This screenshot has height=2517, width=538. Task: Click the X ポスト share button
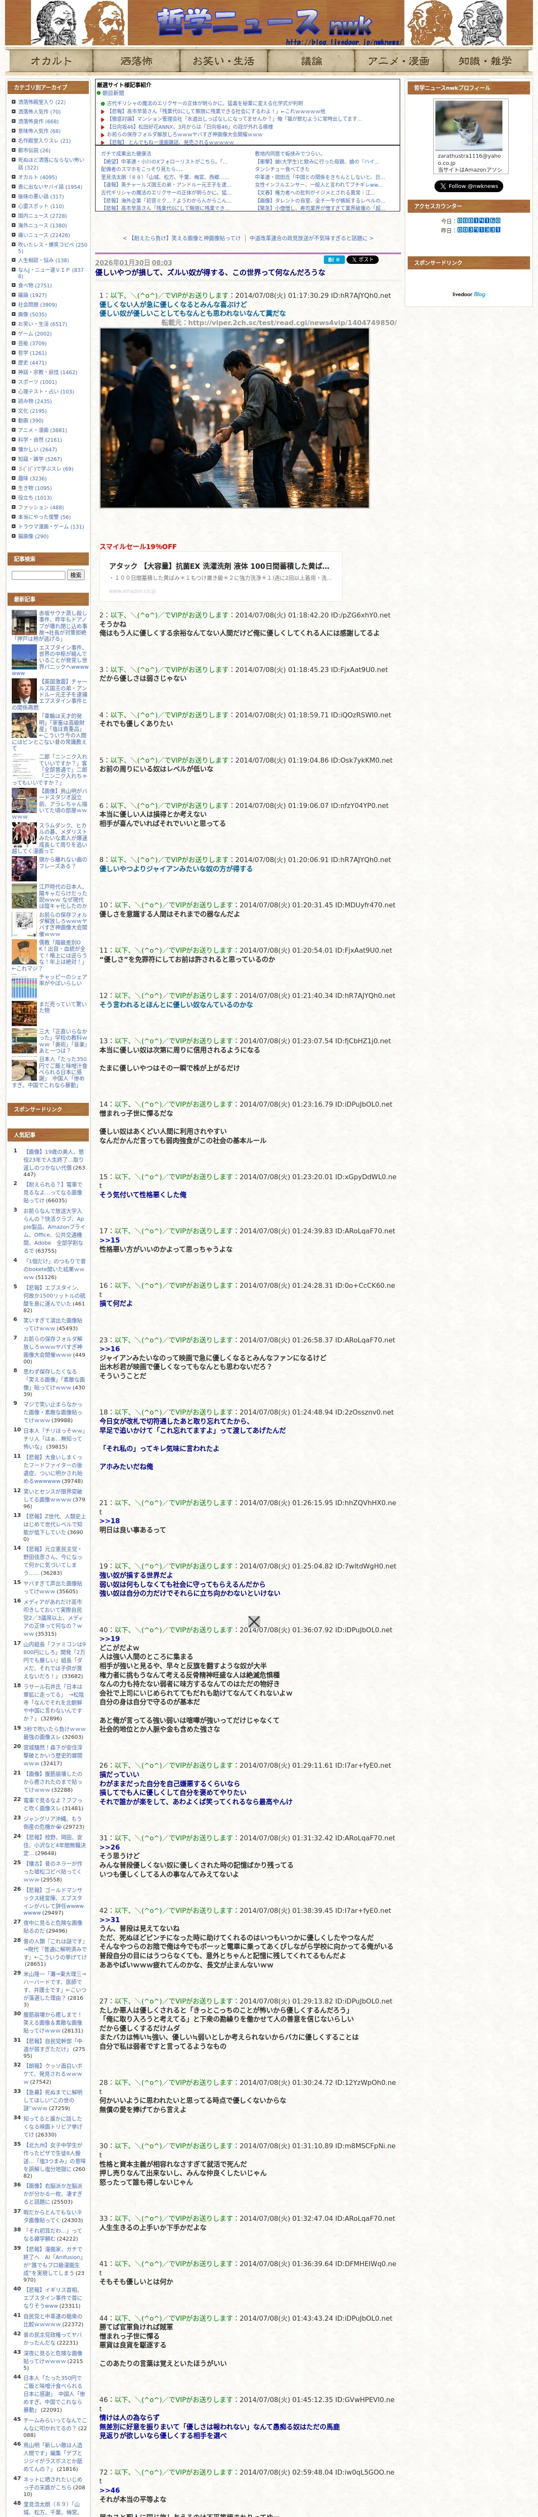pos(362,260)
